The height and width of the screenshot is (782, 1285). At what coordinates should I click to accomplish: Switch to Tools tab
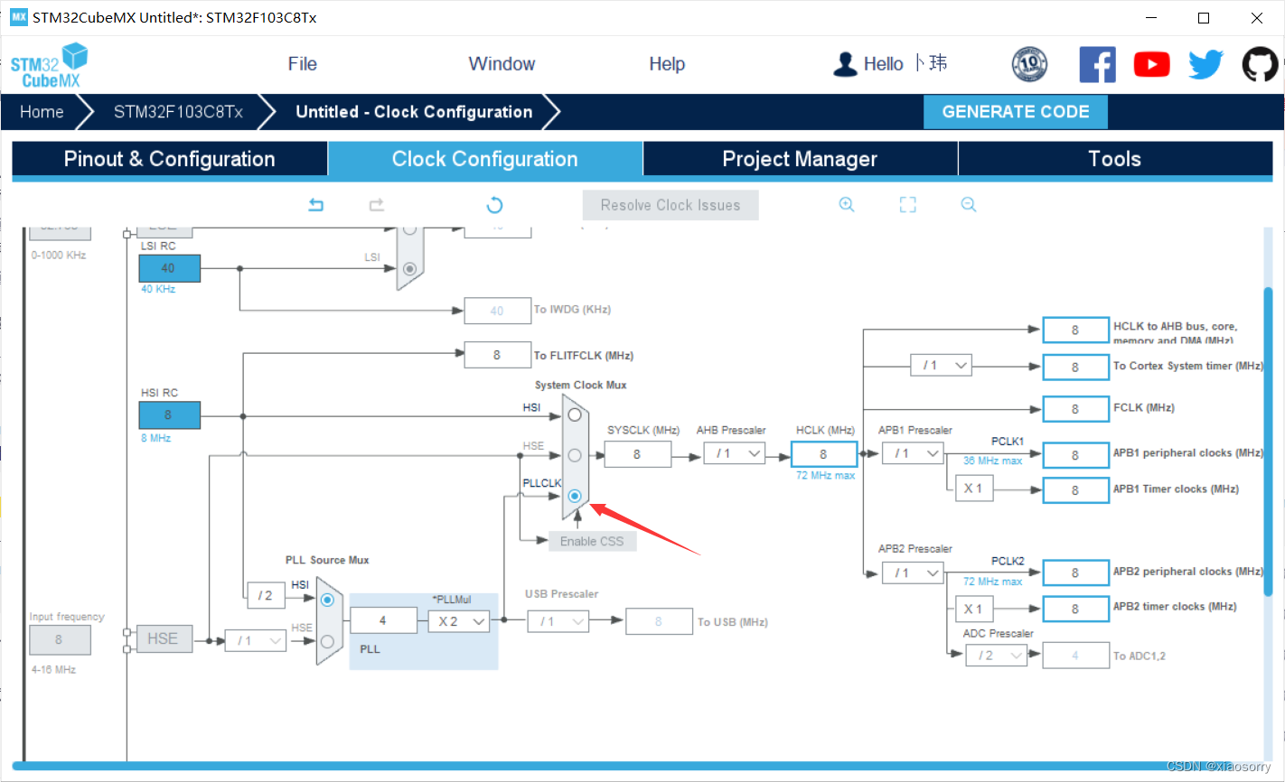[x=1115, y=159]
